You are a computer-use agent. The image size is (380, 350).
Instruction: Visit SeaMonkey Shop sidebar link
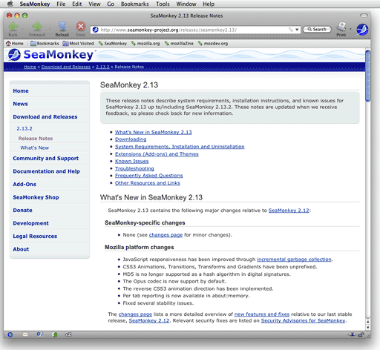tap(36, 197)
